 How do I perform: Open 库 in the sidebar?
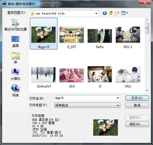[16, 58]
